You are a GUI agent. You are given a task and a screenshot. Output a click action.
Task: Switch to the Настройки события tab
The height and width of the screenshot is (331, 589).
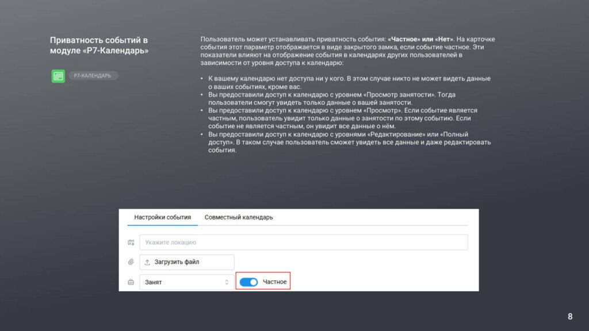(162, 217)
